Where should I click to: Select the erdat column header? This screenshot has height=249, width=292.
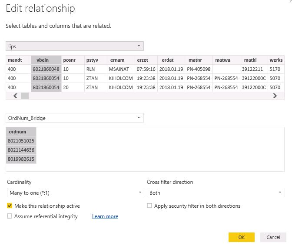(x=171, y=60)
